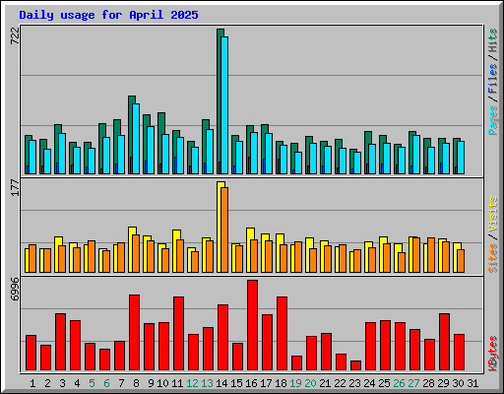Click the orange sites bar for day 28

pyautogui.click(x=431, y=255)
